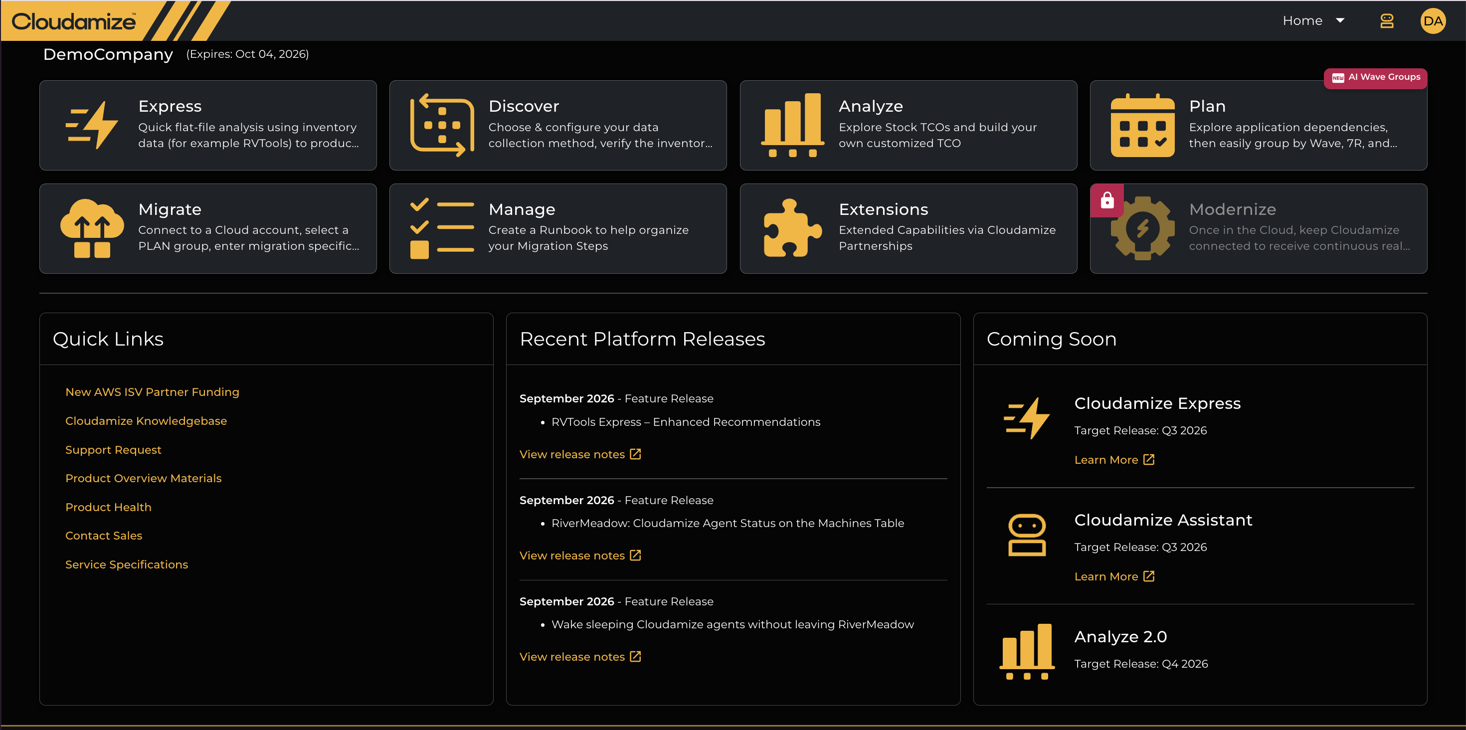Open the assistant robot icon in header
The image size is (1466, 730).
[x=1387, y=21]
